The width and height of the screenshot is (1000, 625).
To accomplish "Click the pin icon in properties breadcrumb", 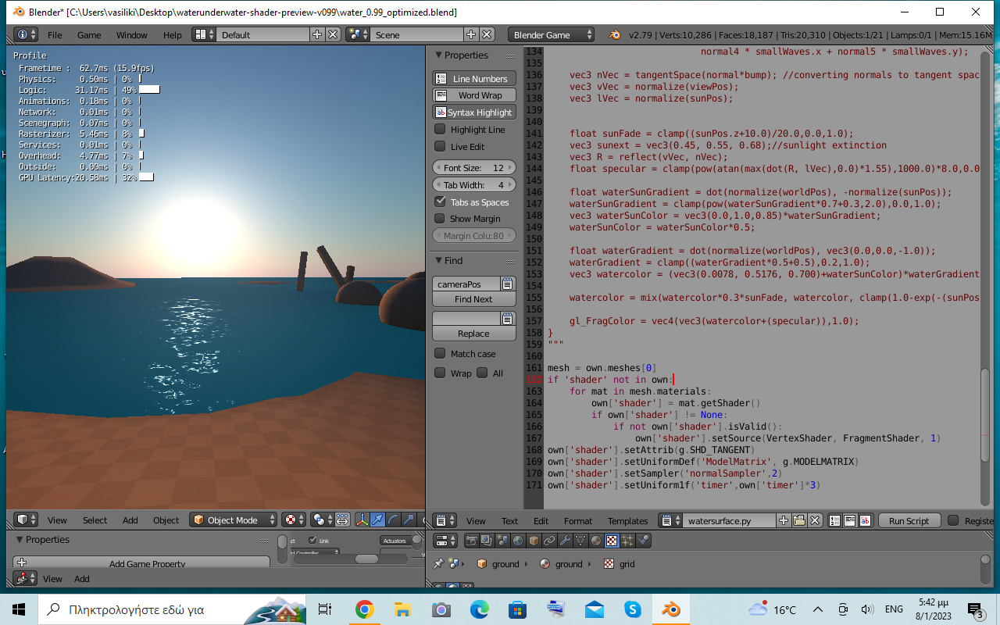I will 440,563.
